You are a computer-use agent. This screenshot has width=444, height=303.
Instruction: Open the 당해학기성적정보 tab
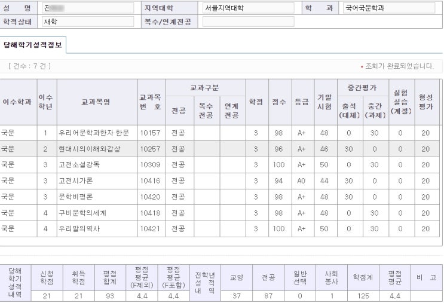click(33, 45)
